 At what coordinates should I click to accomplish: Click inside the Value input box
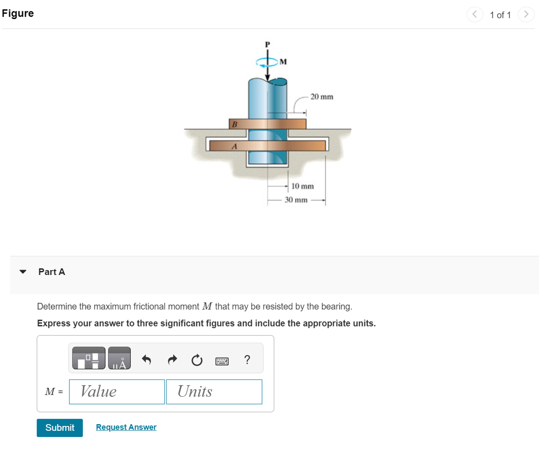coord(116,392)
